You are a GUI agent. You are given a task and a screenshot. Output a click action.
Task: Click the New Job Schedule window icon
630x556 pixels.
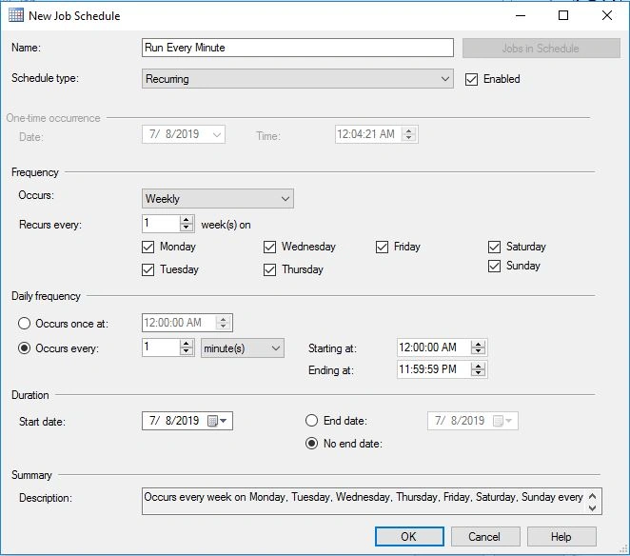tap(16, 15)
